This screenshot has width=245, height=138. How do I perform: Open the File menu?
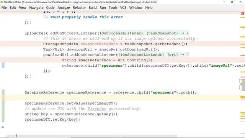pos(4,8)
